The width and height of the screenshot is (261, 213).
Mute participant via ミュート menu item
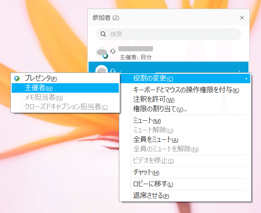click(185, 121)
